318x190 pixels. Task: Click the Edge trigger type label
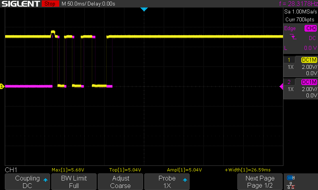[x=290, y=28]
